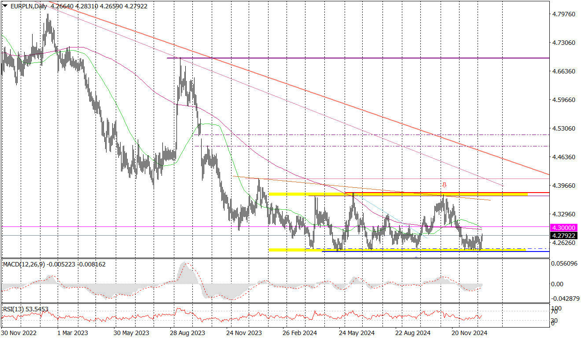The image size is (581, 339).
Task: Click the 4.46360 price axis label
Action: tap(564, 157)
